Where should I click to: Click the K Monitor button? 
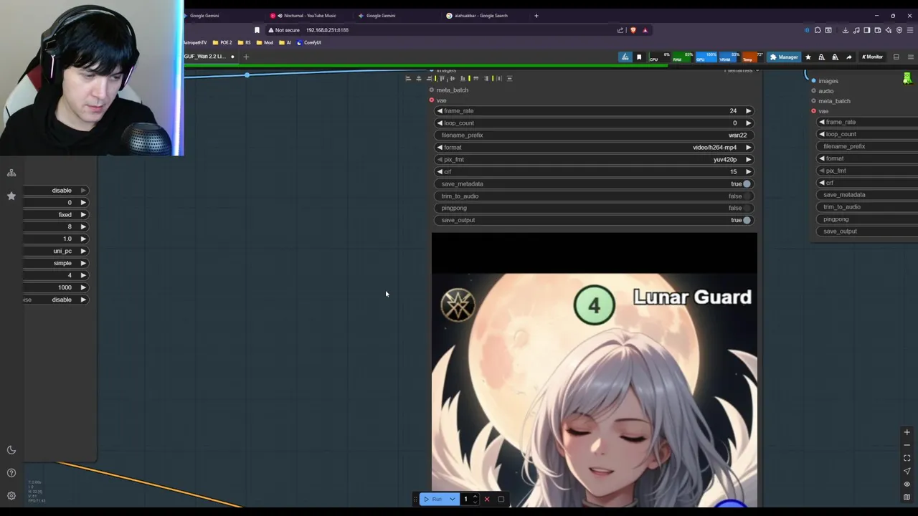coord(872,57)
